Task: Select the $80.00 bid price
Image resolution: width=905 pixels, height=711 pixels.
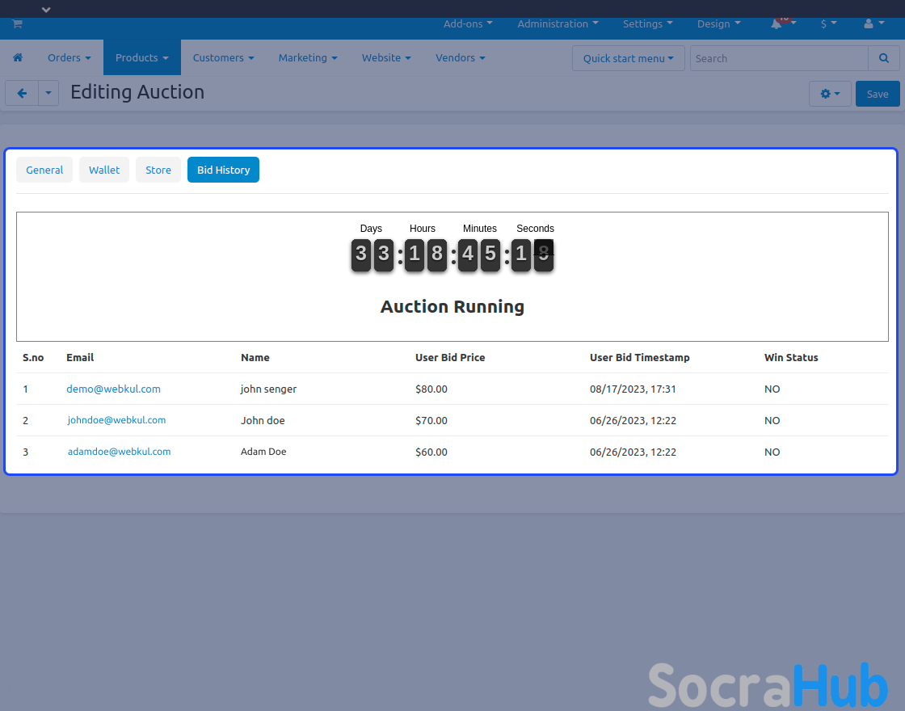Action: 431,389
